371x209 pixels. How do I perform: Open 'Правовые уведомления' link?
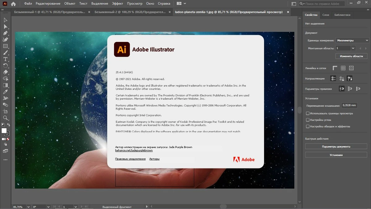click(x=130, y=159)
